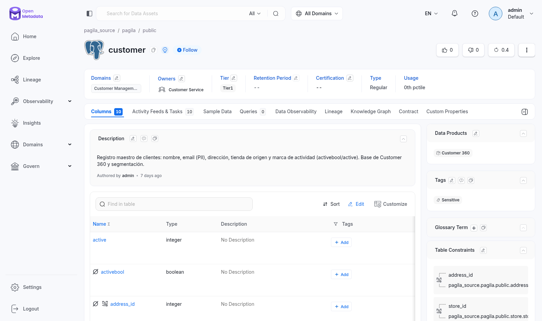Edit Certification pencil icon

point(350,78)
